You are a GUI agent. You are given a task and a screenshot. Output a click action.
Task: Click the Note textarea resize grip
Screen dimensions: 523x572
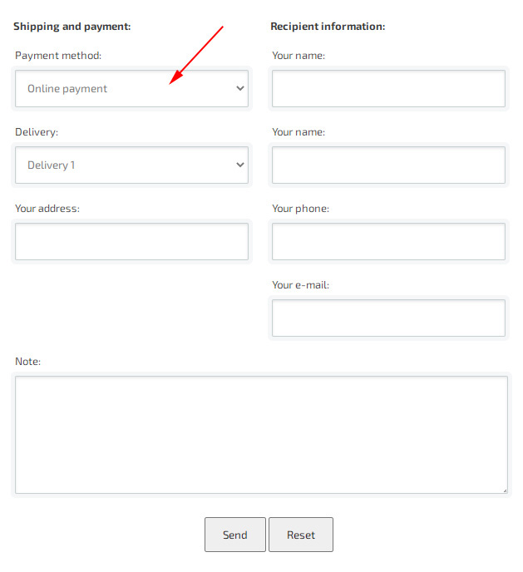[x=505, y=491]
